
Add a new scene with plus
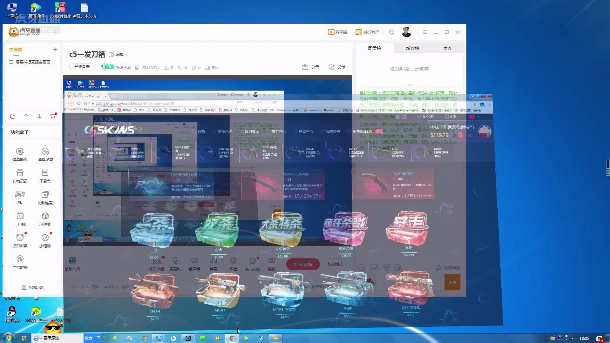(x=55, y=50)
